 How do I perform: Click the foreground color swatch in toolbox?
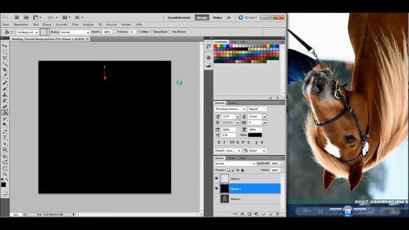[3, 185]
